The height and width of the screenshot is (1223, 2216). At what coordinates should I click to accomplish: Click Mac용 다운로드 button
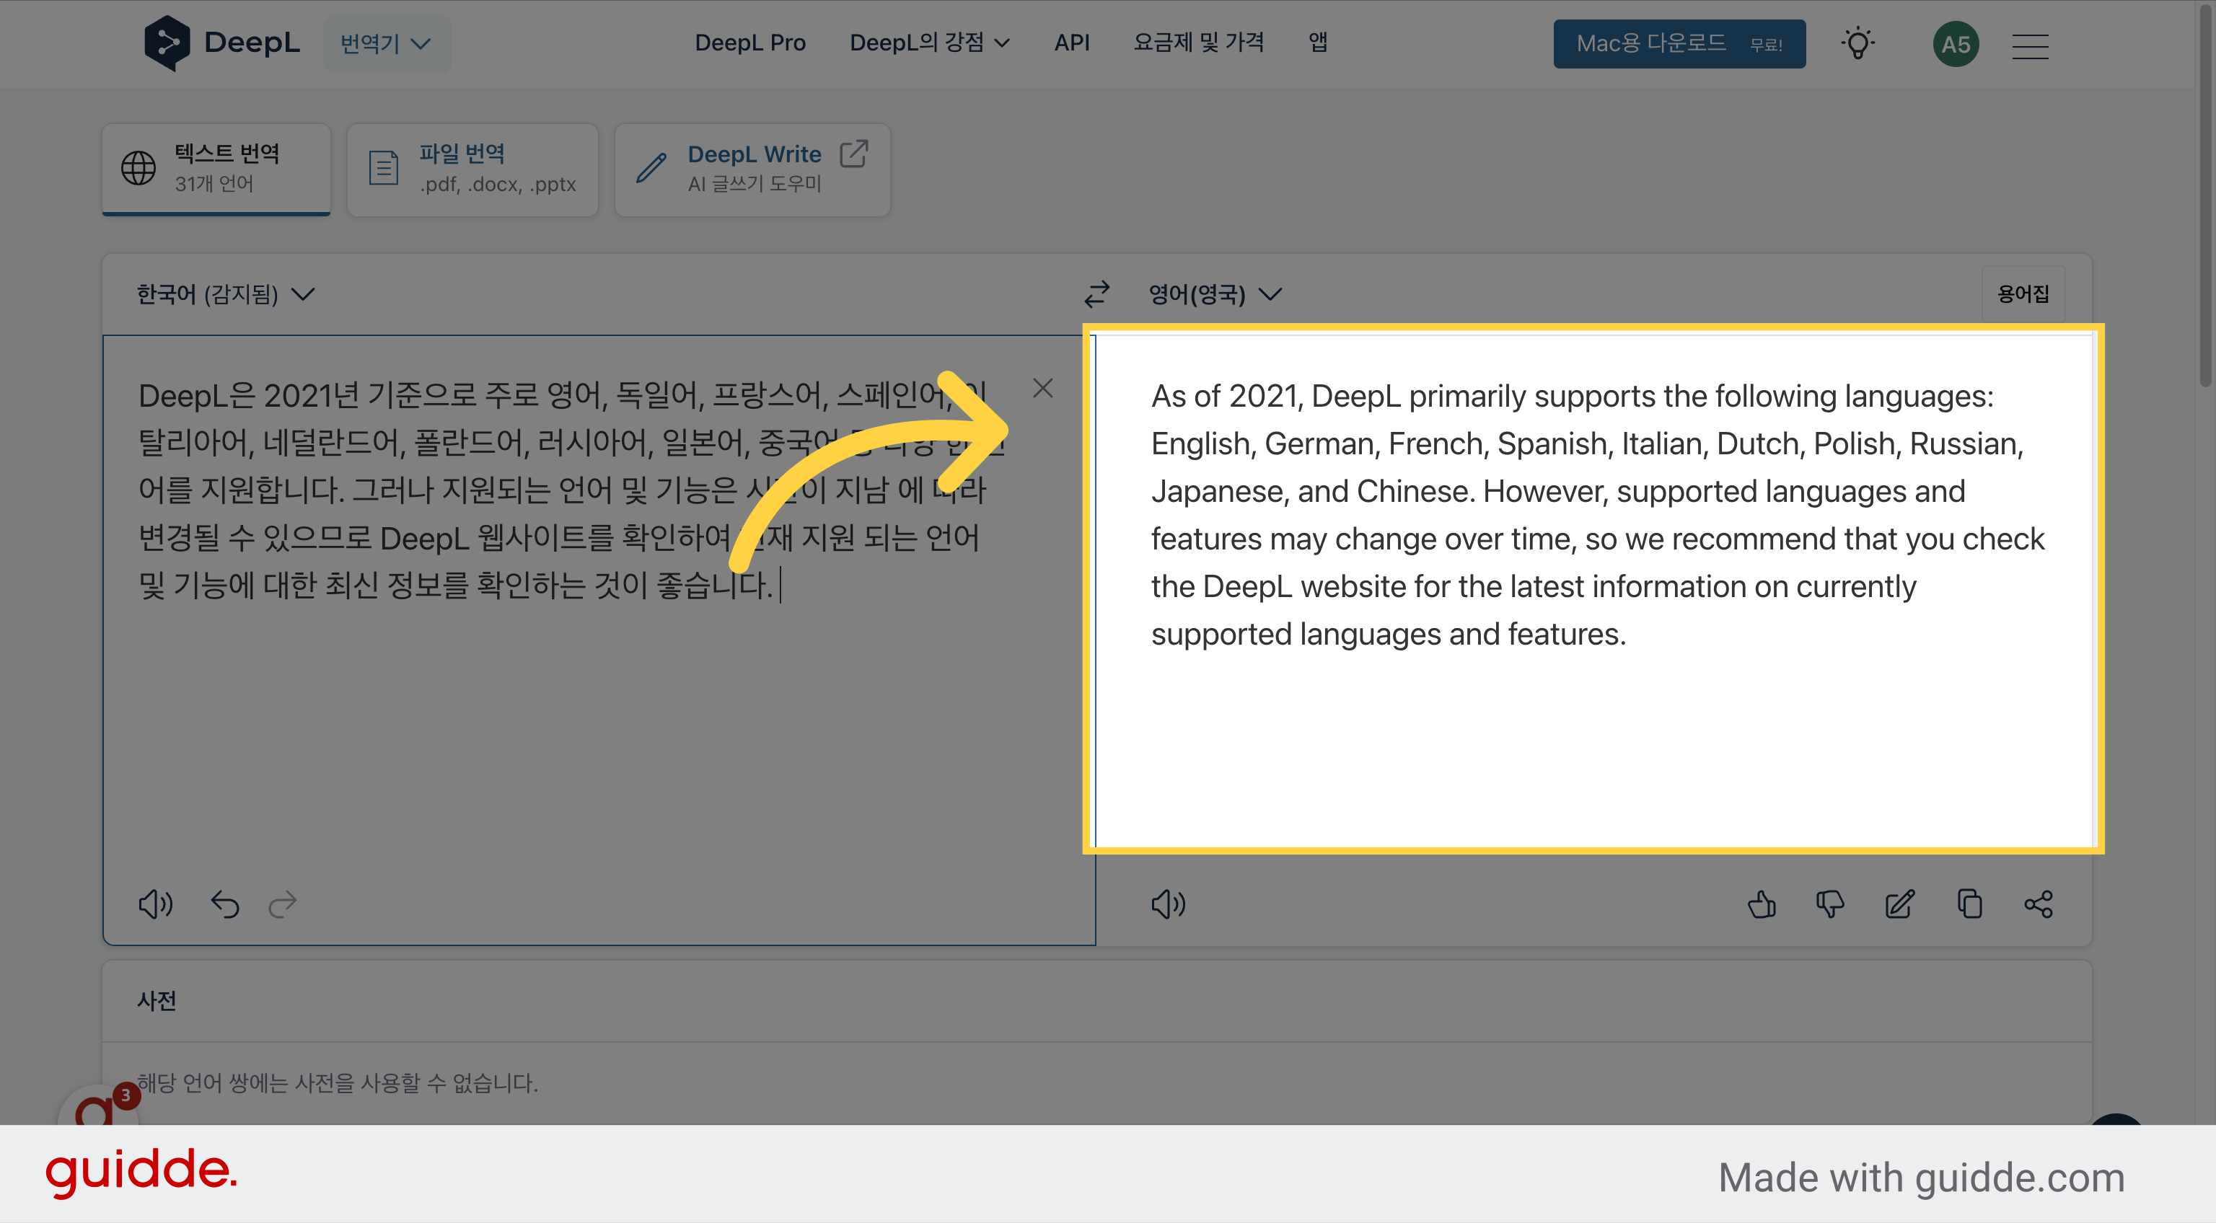pos(1679,44)
